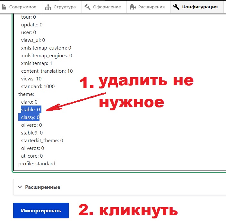Open the Оформление toolbar tab

pos(104,7)
